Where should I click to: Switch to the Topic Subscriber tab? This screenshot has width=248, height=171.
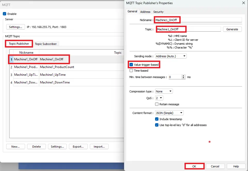point(46,44)
